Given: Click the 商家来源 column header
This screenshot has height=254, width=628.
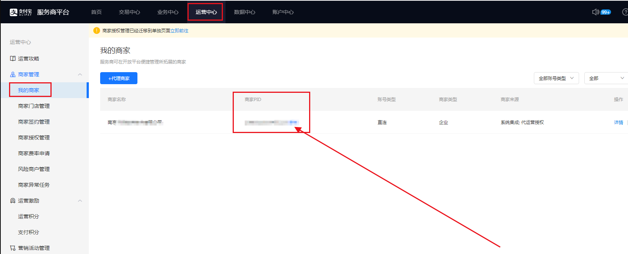Looking at the screenshot, I should click(x=510, y=100).
